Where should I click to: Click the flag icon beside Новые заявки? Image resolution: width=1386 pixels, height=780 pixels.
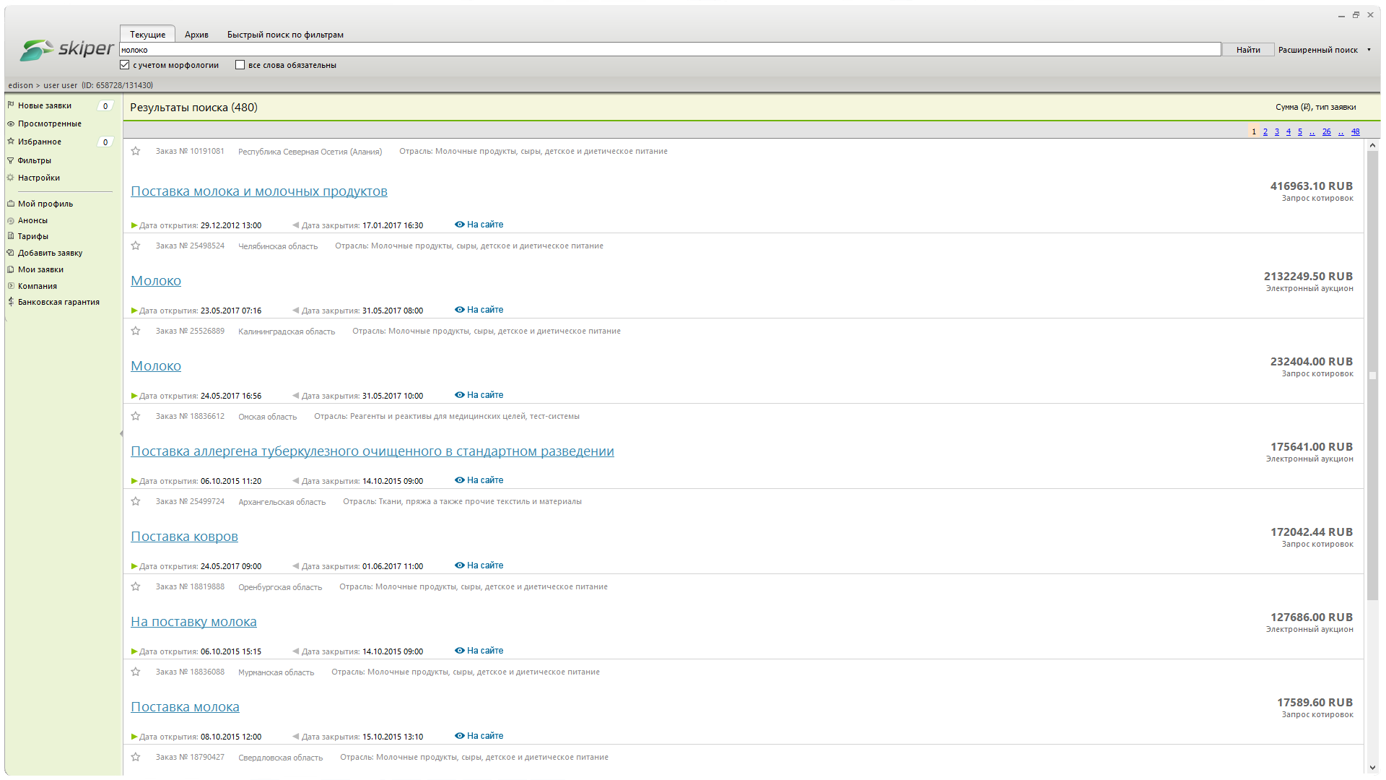(x=11, y=105)
